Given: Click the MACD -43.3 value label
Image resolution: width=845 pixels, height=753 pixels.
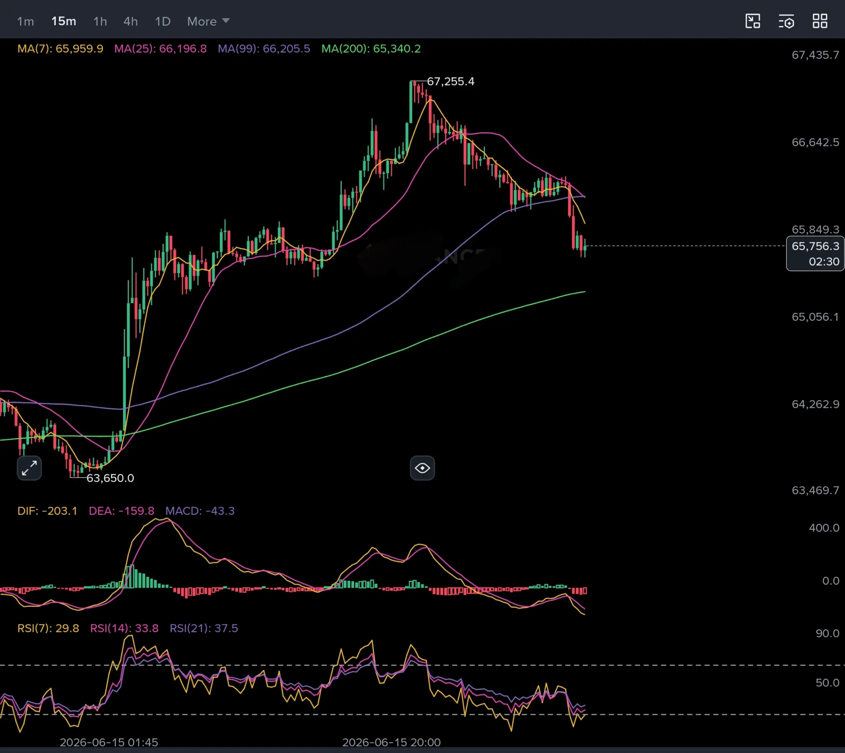Looking at the screenshot, I should [200, 511].
